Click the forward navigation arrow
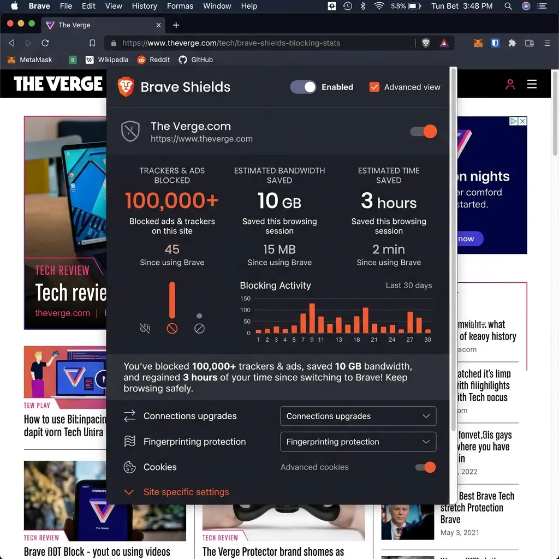559x559 pixels. click(28, 43)
